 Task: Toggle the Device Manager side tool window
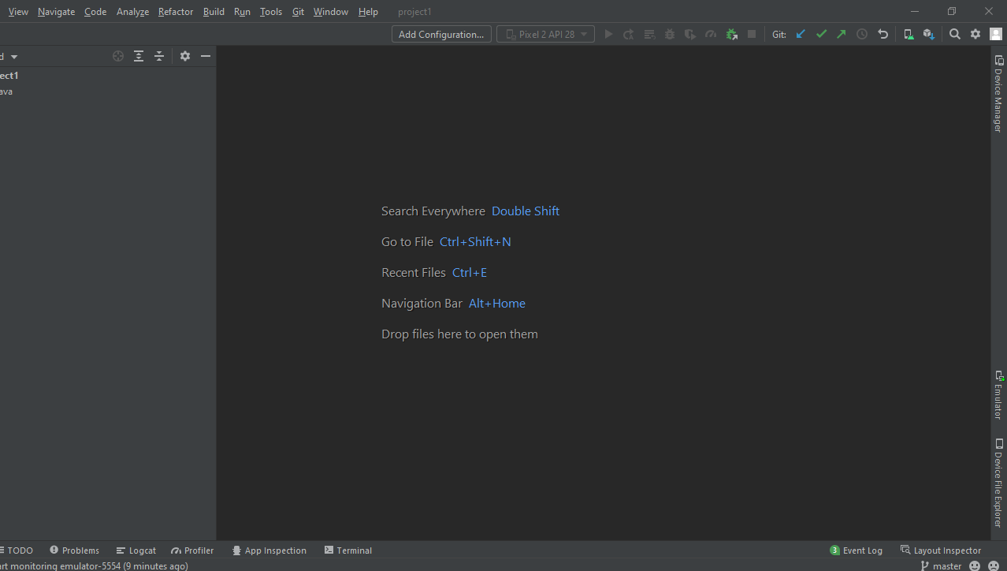point(998,93)
